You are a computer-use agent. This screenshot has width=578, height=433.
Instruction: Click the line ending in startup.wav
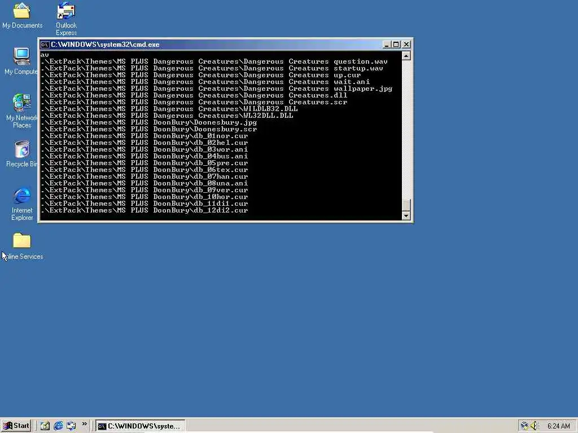(x=212, y=68)
